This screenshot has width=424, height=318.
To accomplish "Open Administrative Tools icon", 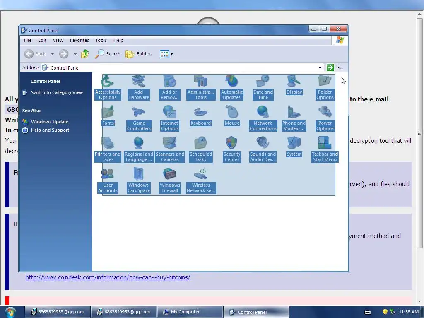I will [x=201, y=87].
